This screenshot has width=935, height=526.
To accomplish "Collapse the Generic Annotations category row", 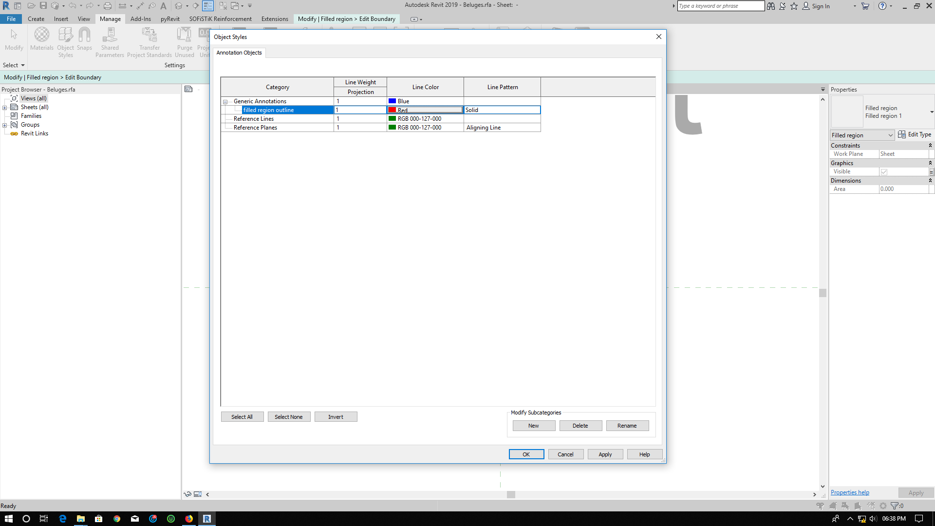I will point(225,101).
